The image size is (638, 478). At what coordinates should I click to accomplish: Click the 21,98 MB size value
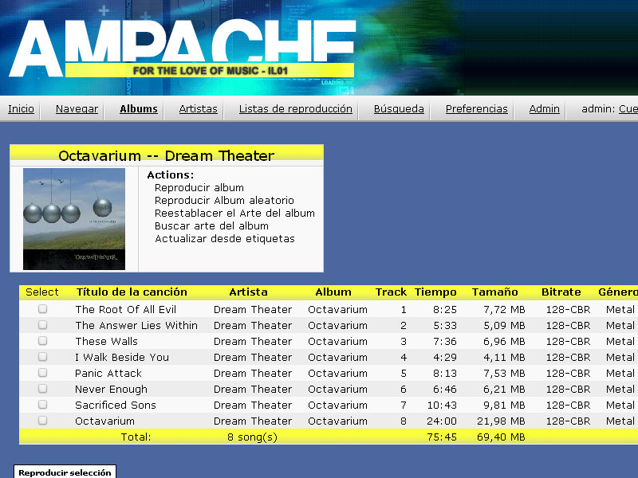pos(501,421)
